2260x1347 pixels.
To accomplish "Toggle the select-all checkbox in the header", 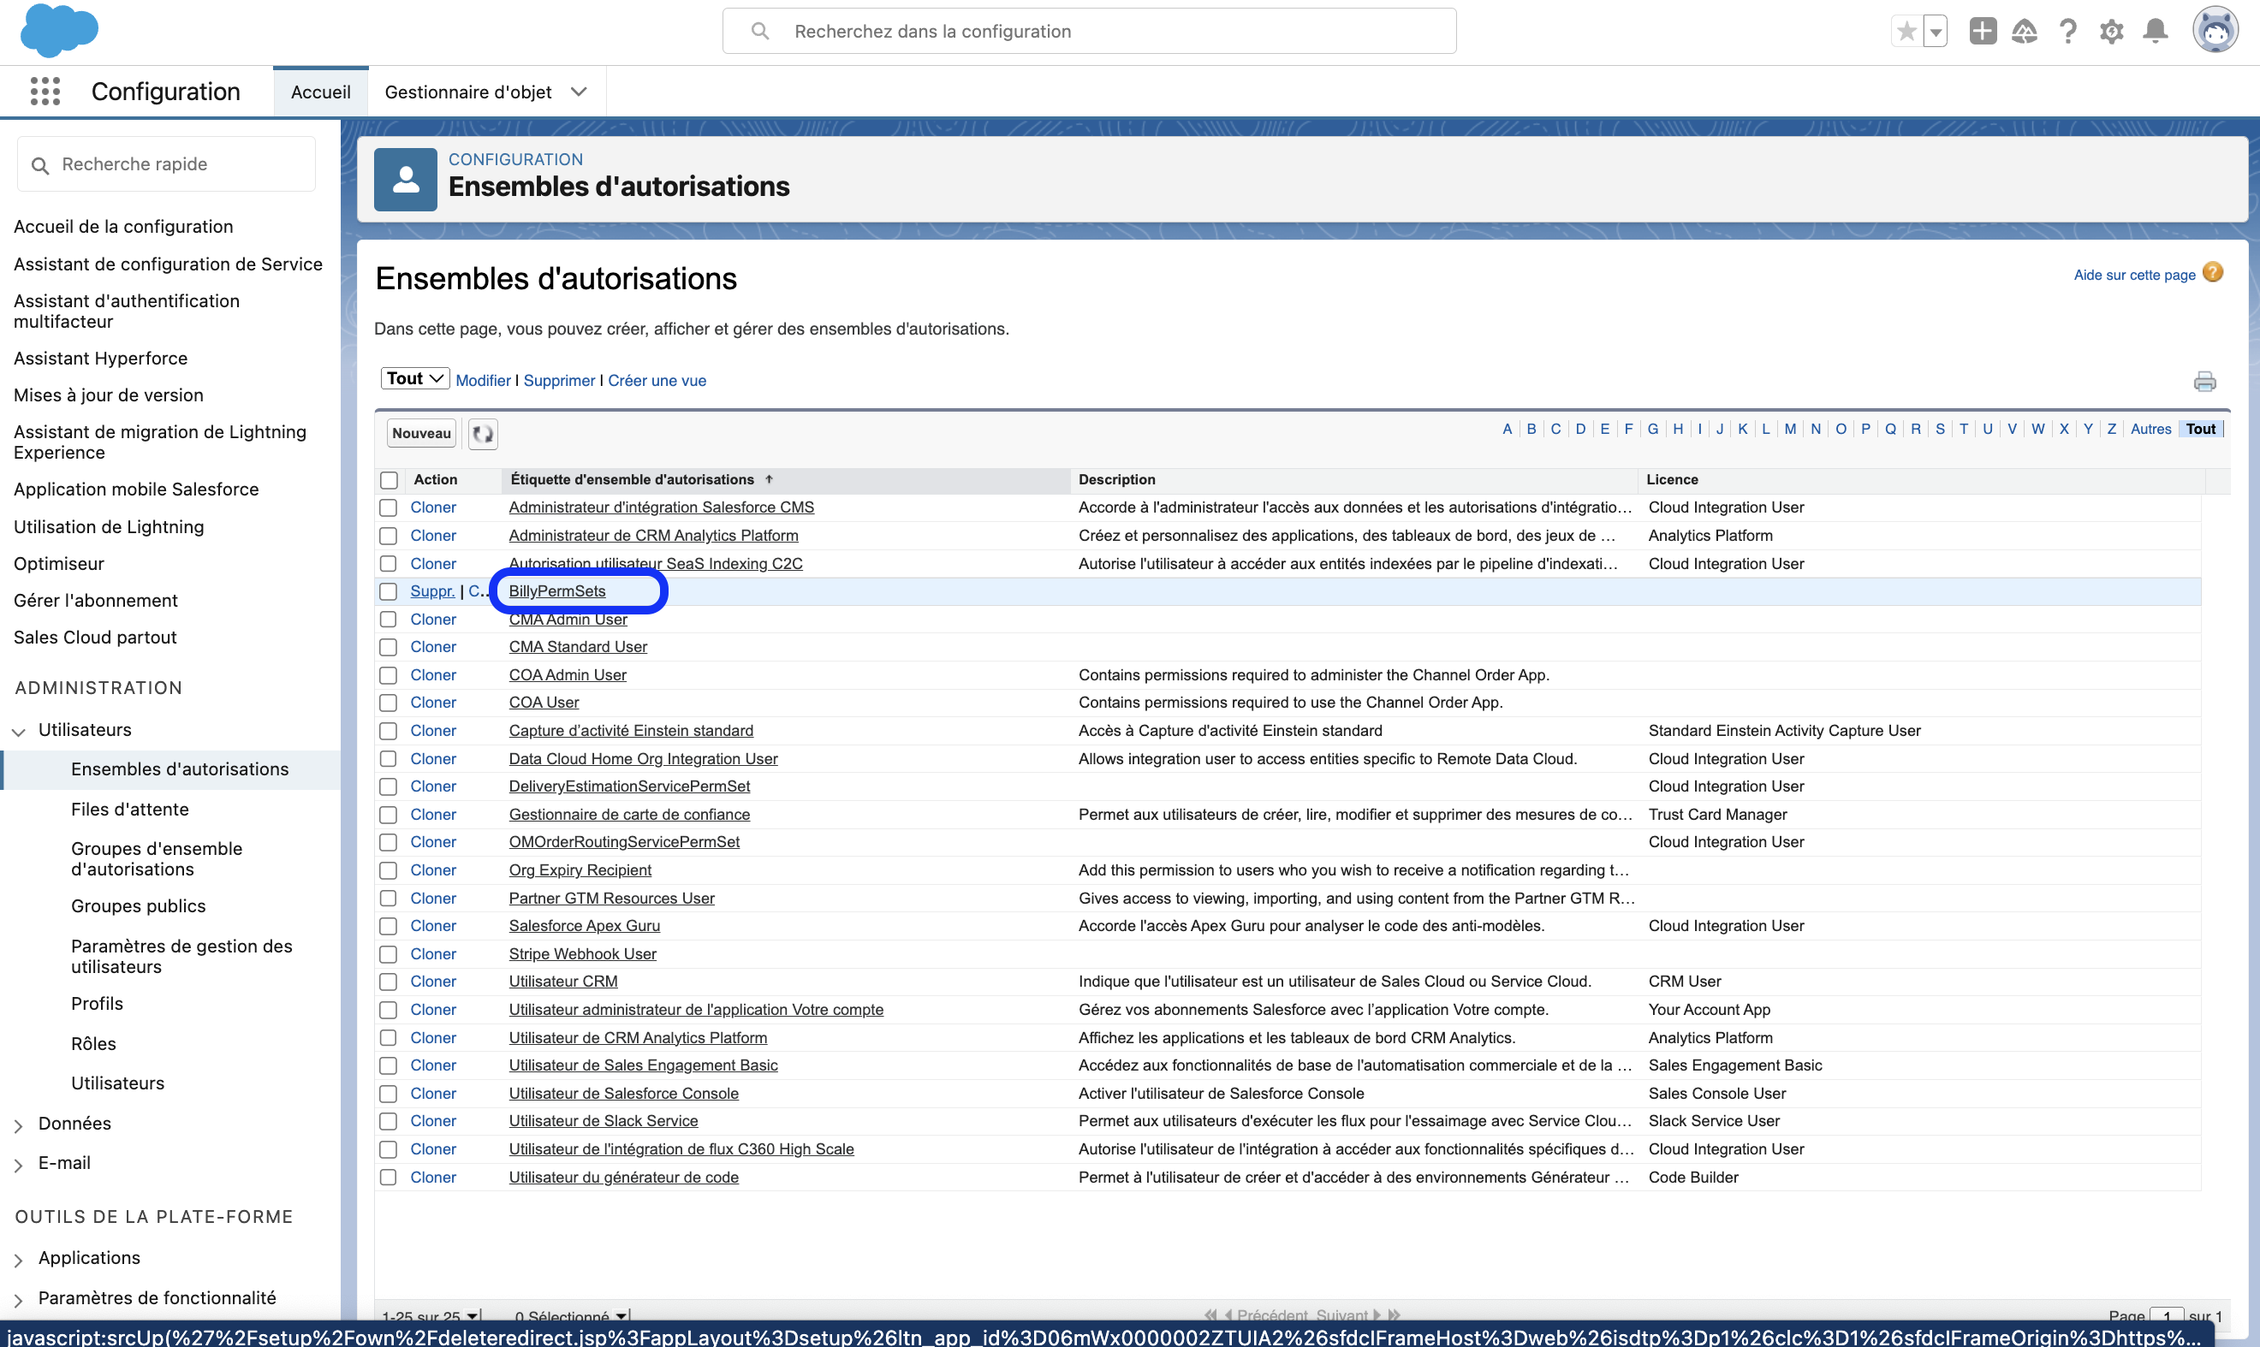I will (390, 480).
